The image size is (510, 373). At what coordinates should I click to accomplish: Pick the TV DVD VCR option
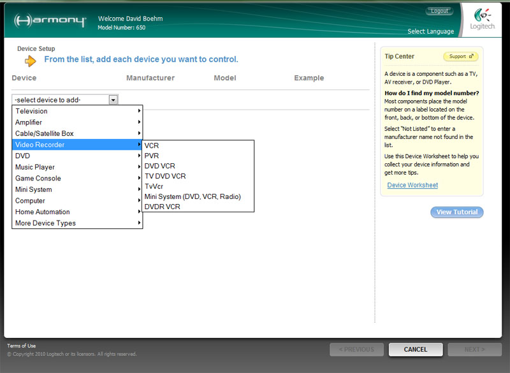tap(165, 176)
